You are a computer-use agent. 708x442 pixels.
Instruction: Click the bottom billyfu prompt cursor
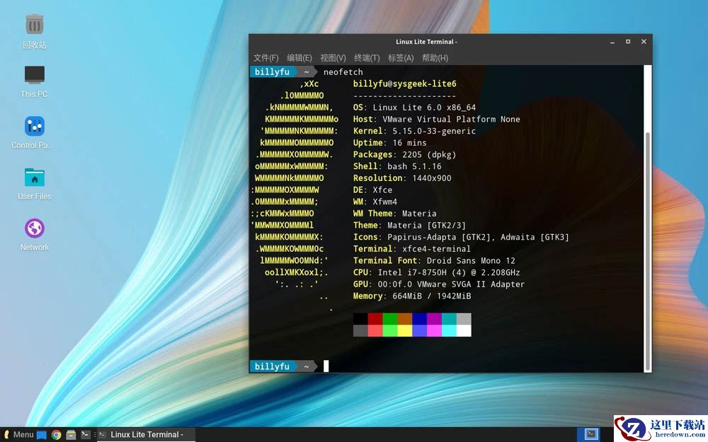point(326,366)
